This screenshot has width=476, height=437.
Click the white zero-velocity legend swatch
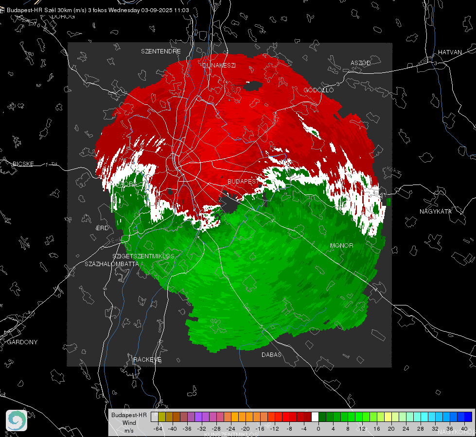[315, 417]
